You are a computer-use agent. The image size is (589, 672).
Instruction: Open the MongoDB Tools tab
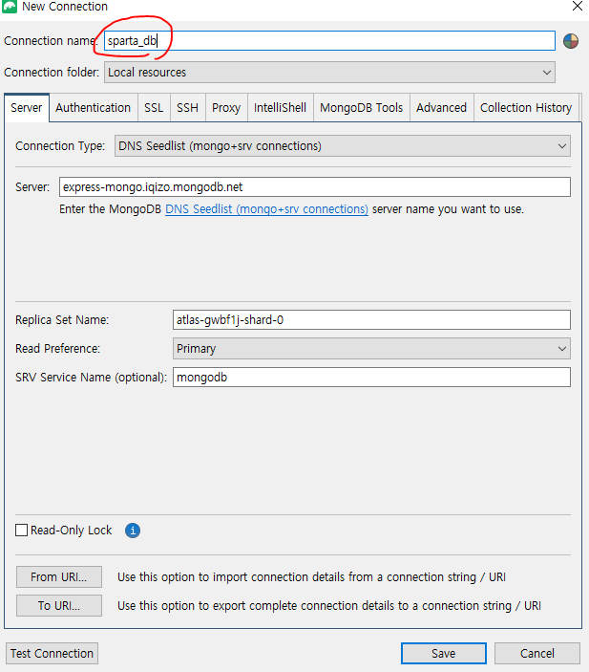pos(361,108)
